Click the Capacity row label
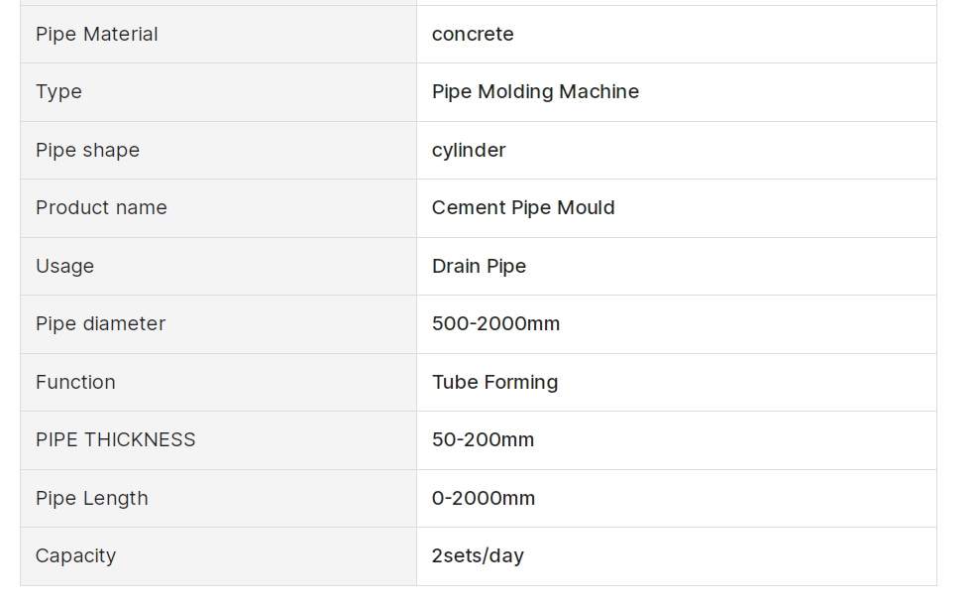Viewport: 978px width, 604px height. (75, 556)
